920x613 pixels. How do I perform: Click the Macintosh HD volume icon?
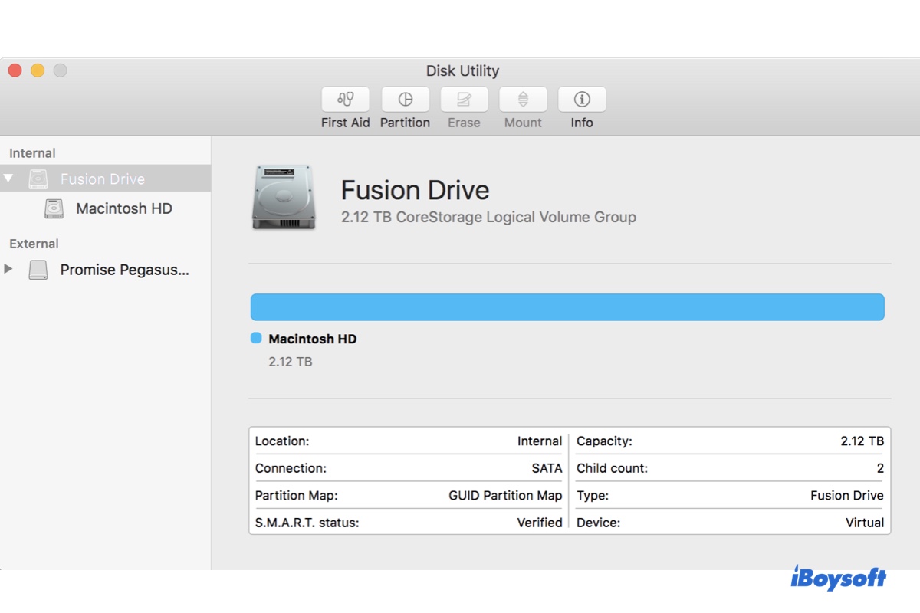pyautogui.click(x=53, y=208)
